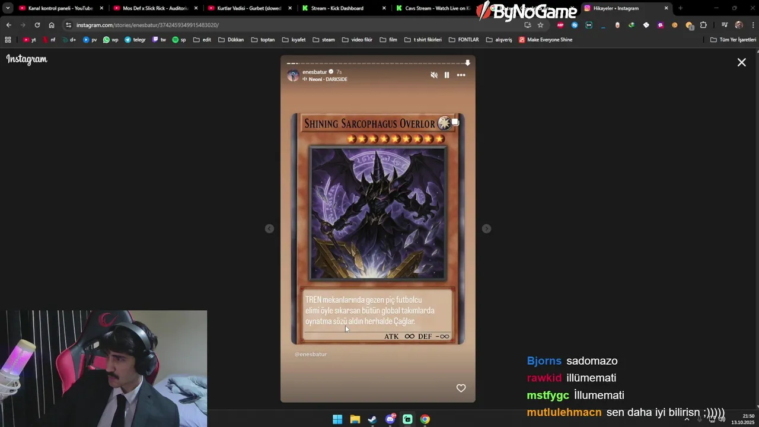
Task: Expand the Dükkan bookmark folder
Action: tap(231, 40)
